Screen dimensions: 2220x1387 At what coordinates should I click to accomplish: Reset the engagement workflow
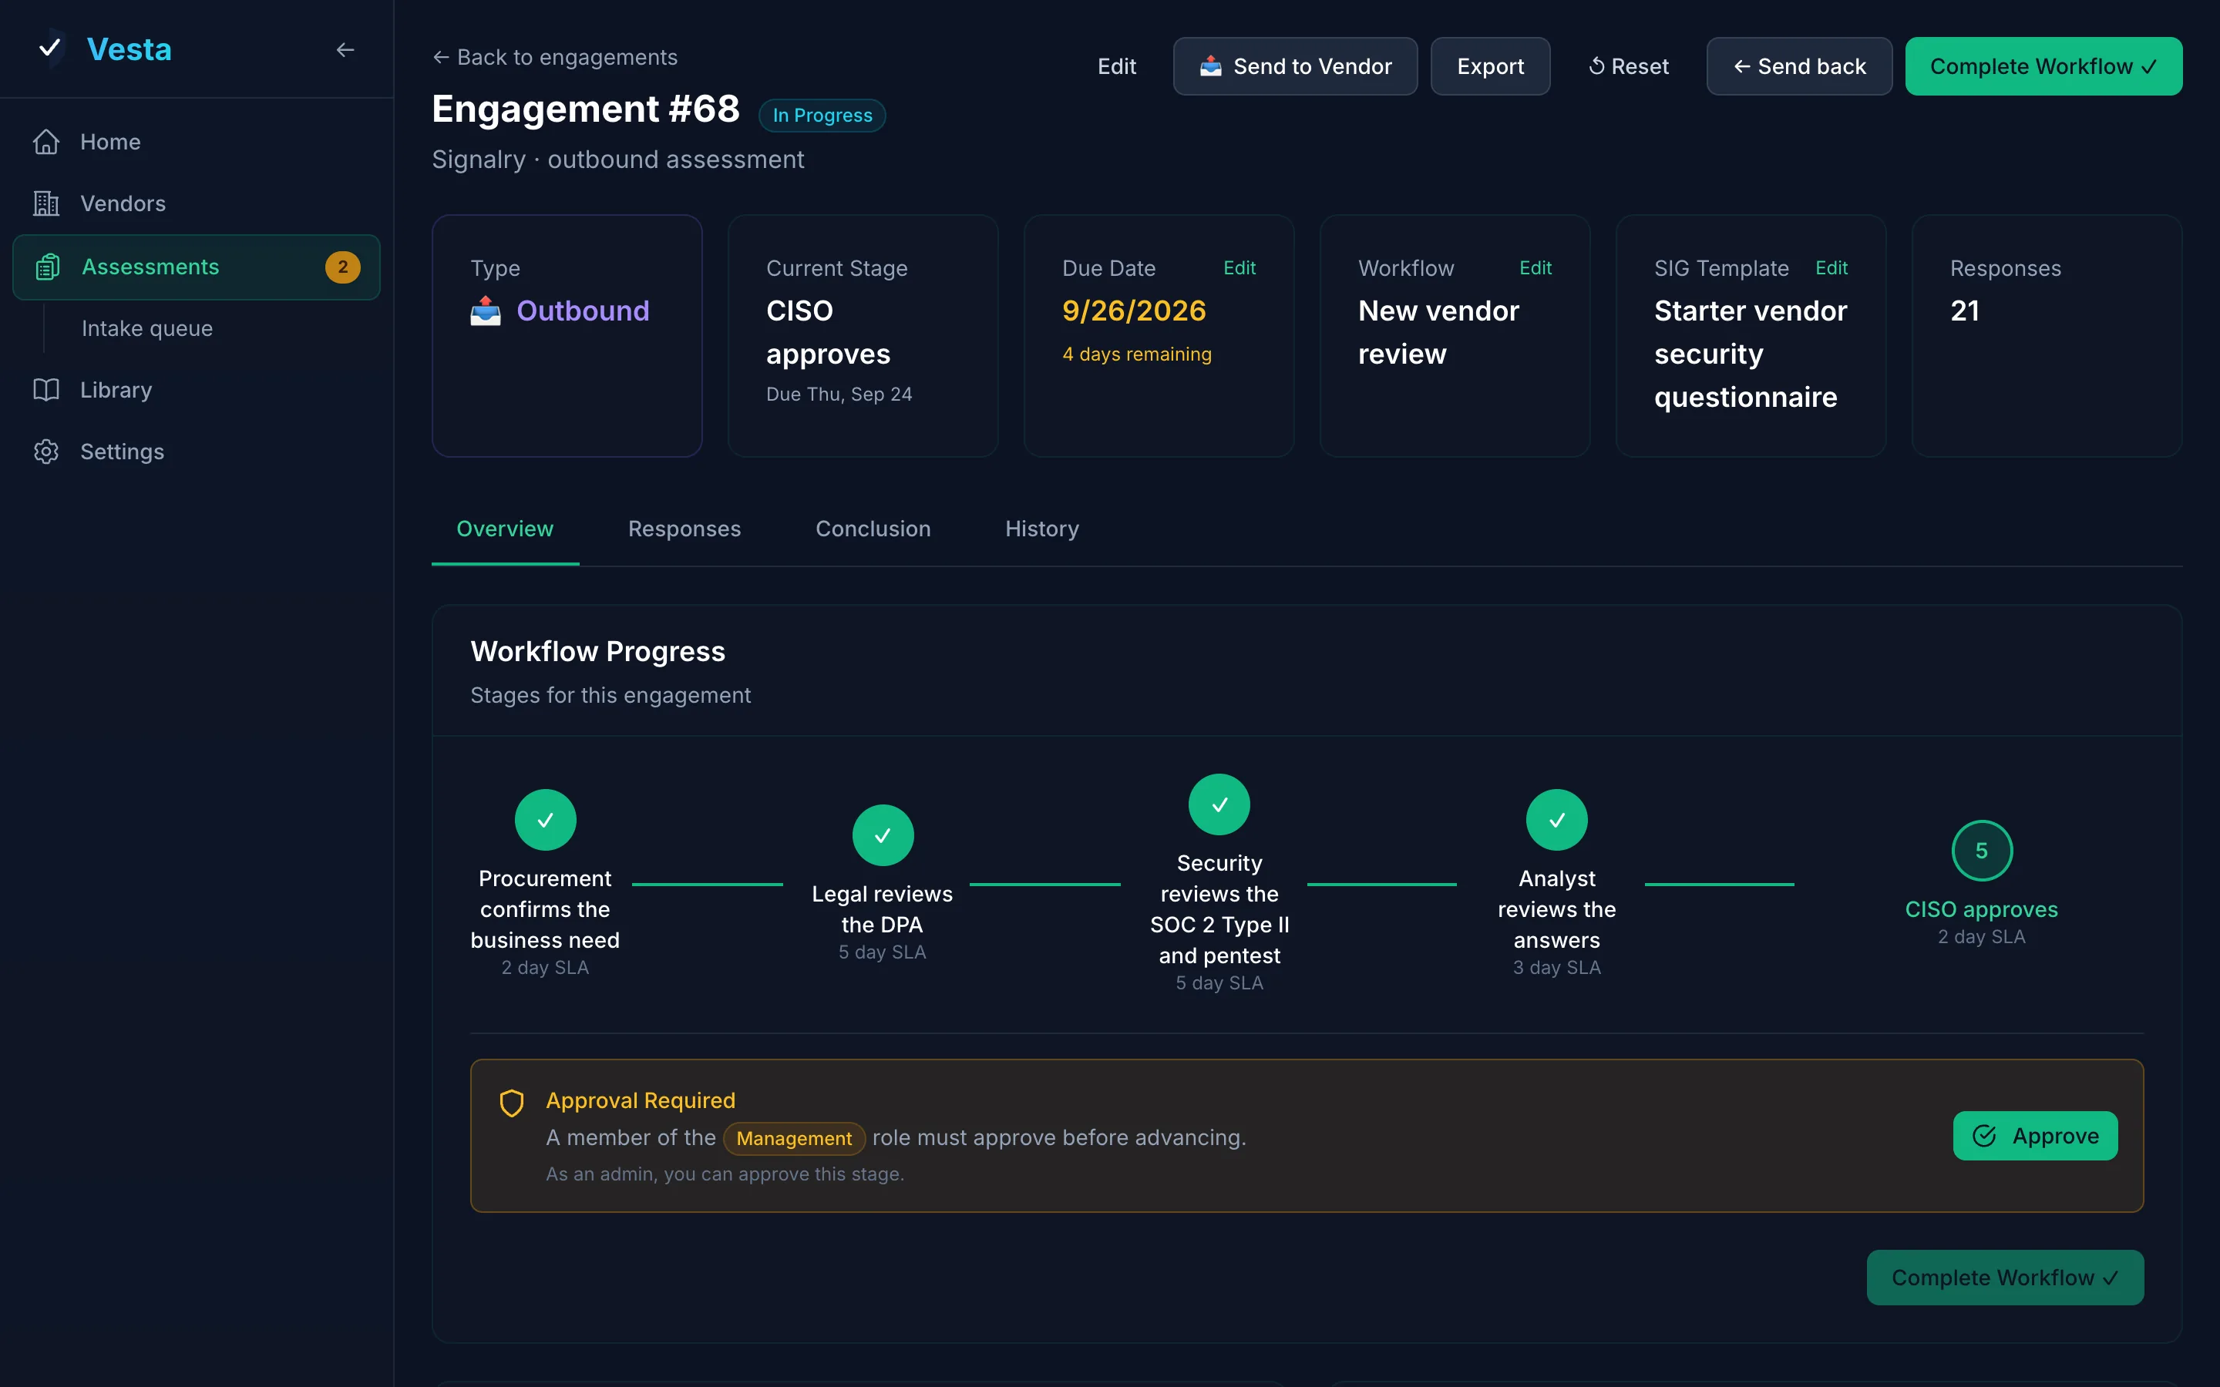coord(1628,66)
